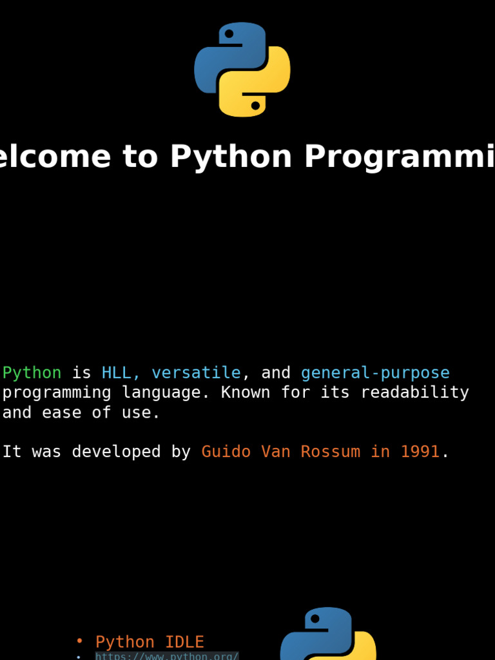This screenshot has width=495, height=660.
Task: Open the https://www.python.org/ link
Action: click(167, 655)
